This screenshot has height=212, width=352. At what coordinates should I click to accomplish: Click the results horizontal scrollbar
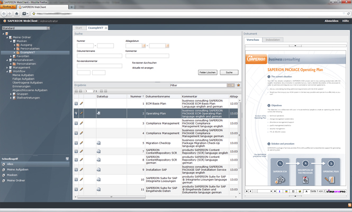(111, 197)
